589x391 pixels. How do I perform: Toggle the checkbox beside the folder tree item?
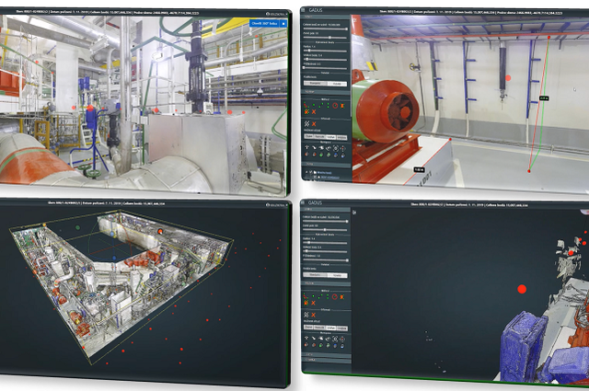point(310,172)
